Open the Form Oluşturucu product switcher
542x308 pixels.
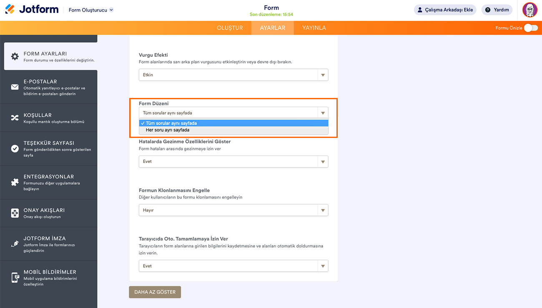[91, 10]
